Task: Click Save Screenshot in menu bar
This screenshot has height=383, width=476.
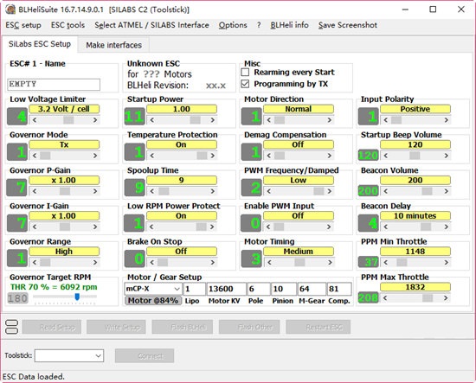Action: (348, 25)
